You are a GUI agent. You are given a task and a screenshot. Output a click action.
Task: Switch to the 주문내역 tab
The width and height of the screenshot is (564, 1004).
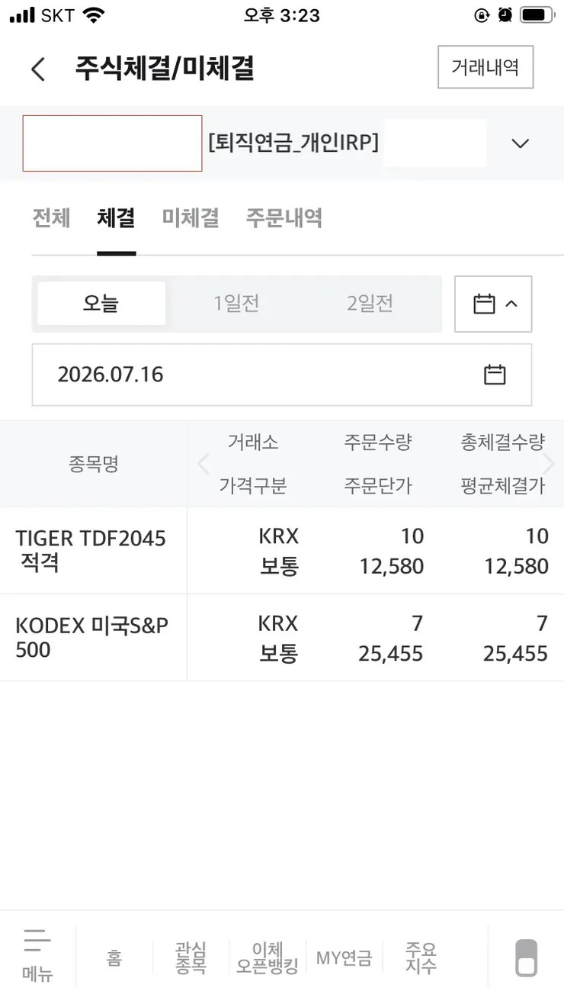point(284,218)
